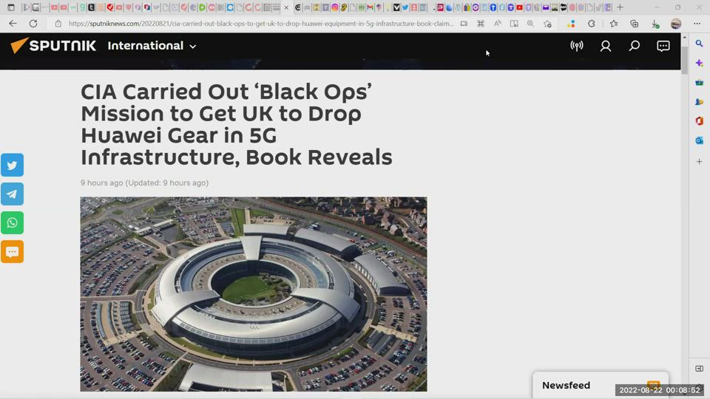Screen dimensions: 710x399
Task: Open a new browser tab
Action: 620,7
